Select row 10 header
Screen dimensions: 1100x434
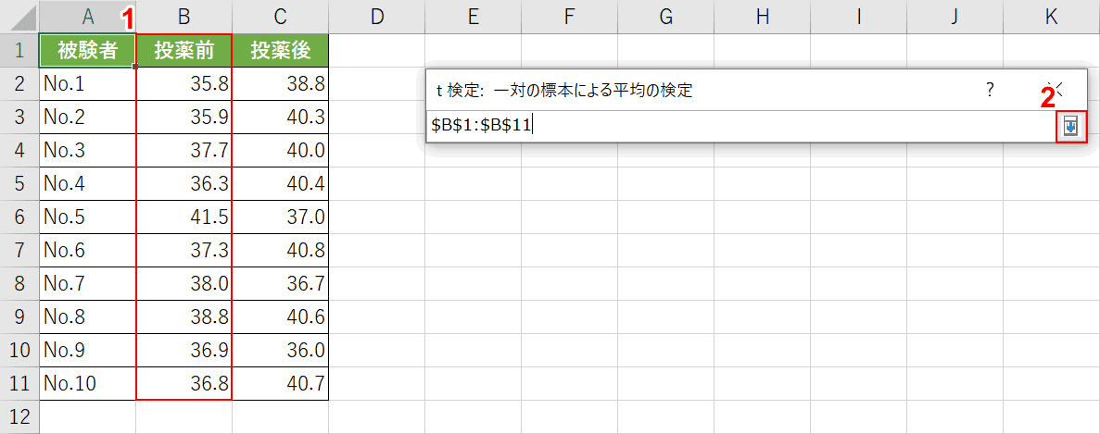pyautogui.click(x=19, y=350)
